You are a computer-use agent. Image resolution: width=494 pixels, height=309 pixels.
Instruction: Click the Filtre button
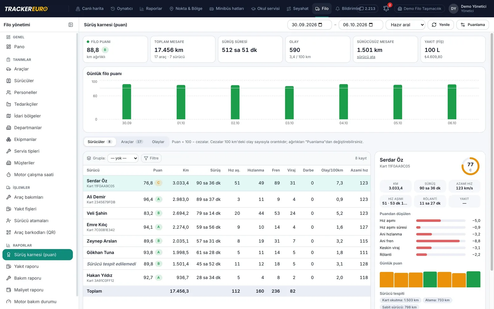(151, 158)
